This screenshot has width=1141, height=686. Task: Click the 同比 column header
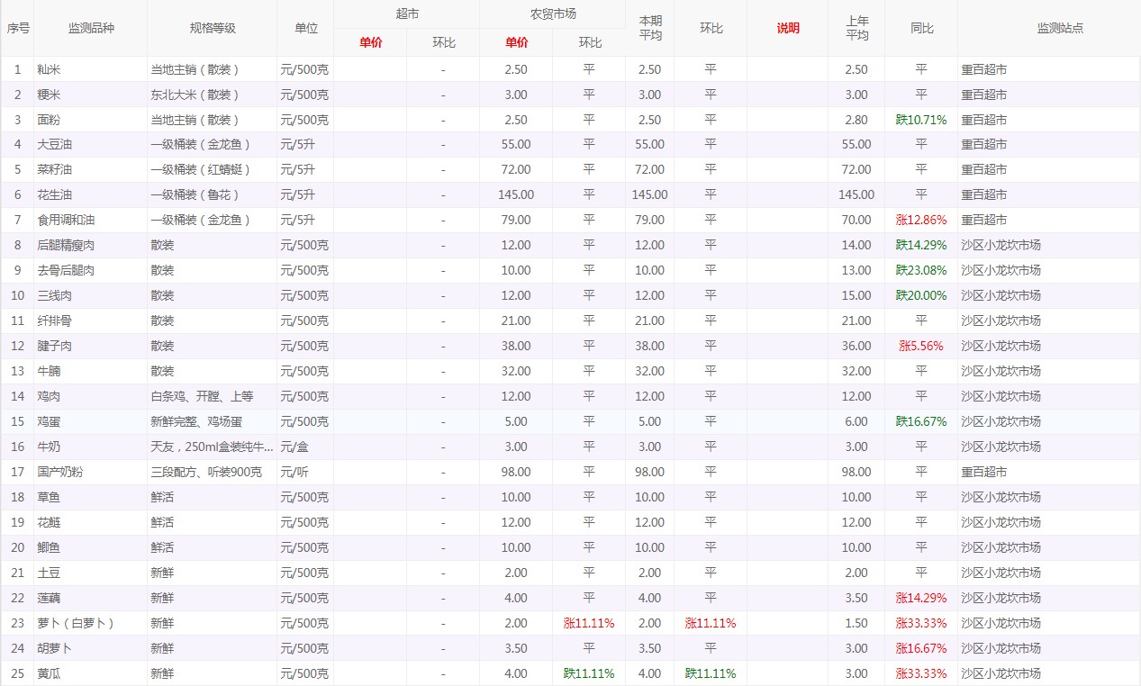[x=920, y=28]
